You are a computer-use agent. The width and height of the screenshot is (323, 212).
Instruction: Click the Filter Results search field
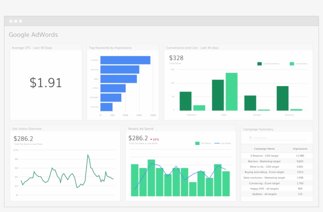276,138
